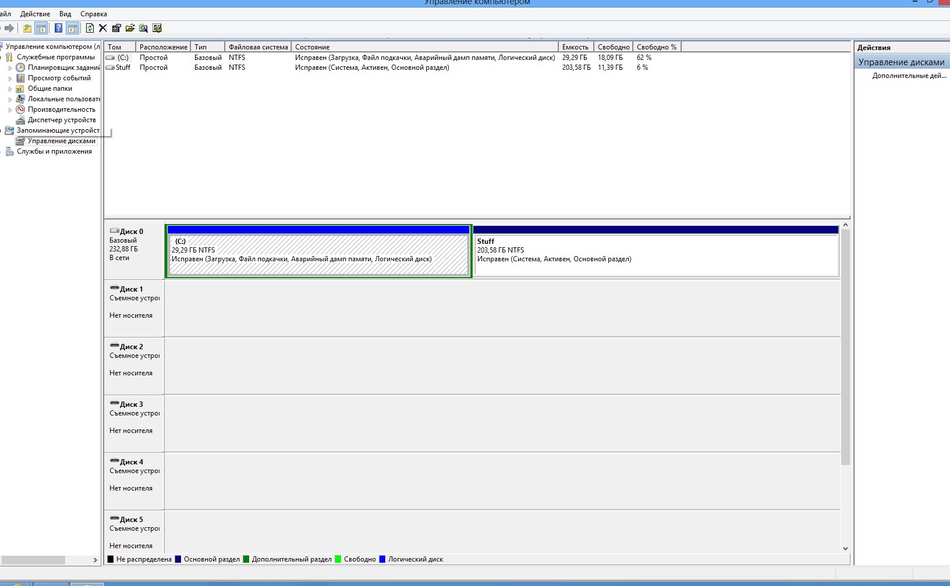Image resolution: width=950 pixels, height=586 pixels.
Task: Sort the volume list by Емкость column
Action: click(575, 47)
